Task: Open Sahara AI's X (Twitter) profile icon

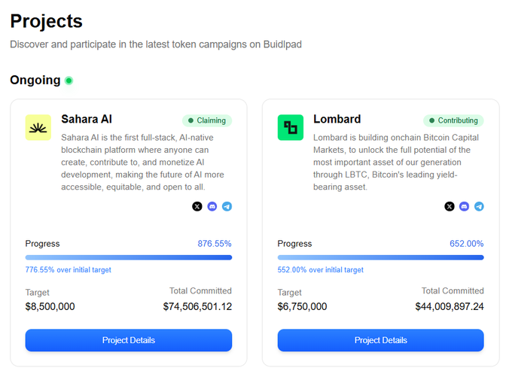Action: (197, 206)
